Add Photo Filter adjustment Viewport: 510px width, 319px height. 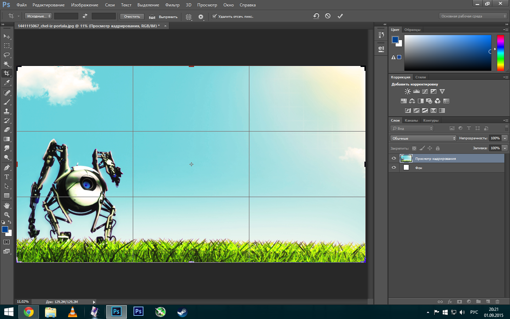(x=429, y=101)
